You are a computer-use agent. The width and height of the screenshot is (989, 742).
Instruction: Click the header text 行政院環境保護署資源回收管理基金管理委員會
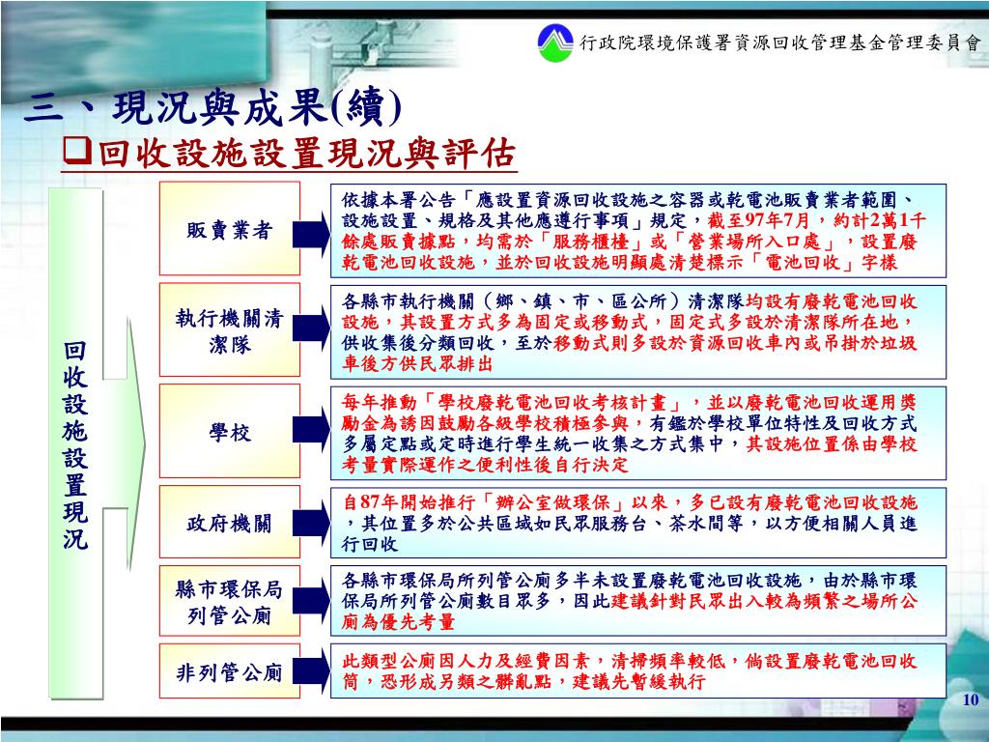pyautogui.click(x=780, y=43)
